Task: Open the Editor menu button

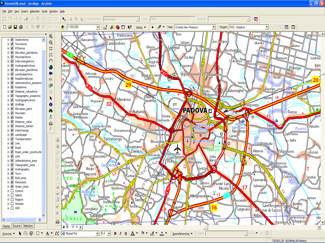Action: pyautogui.click(x=141, y=27)
